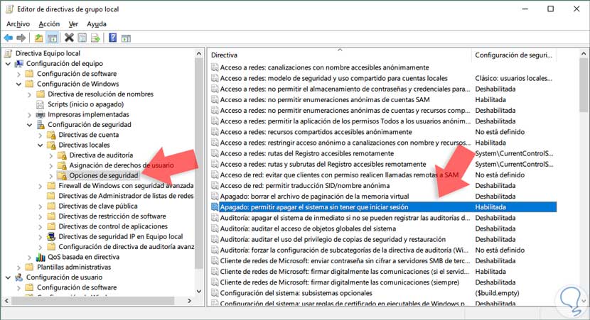Collapse the Configuración de Windows node
The image size is (590, 320).
(18, 84)
